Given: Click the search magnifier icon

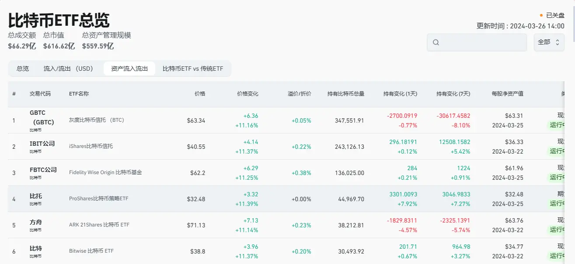Looking at the screenshot, I should click(x=436, y=42).
